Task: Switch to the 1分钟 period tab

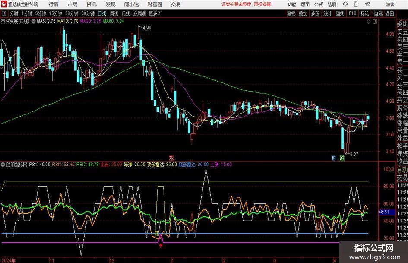Action: [27, 13]
